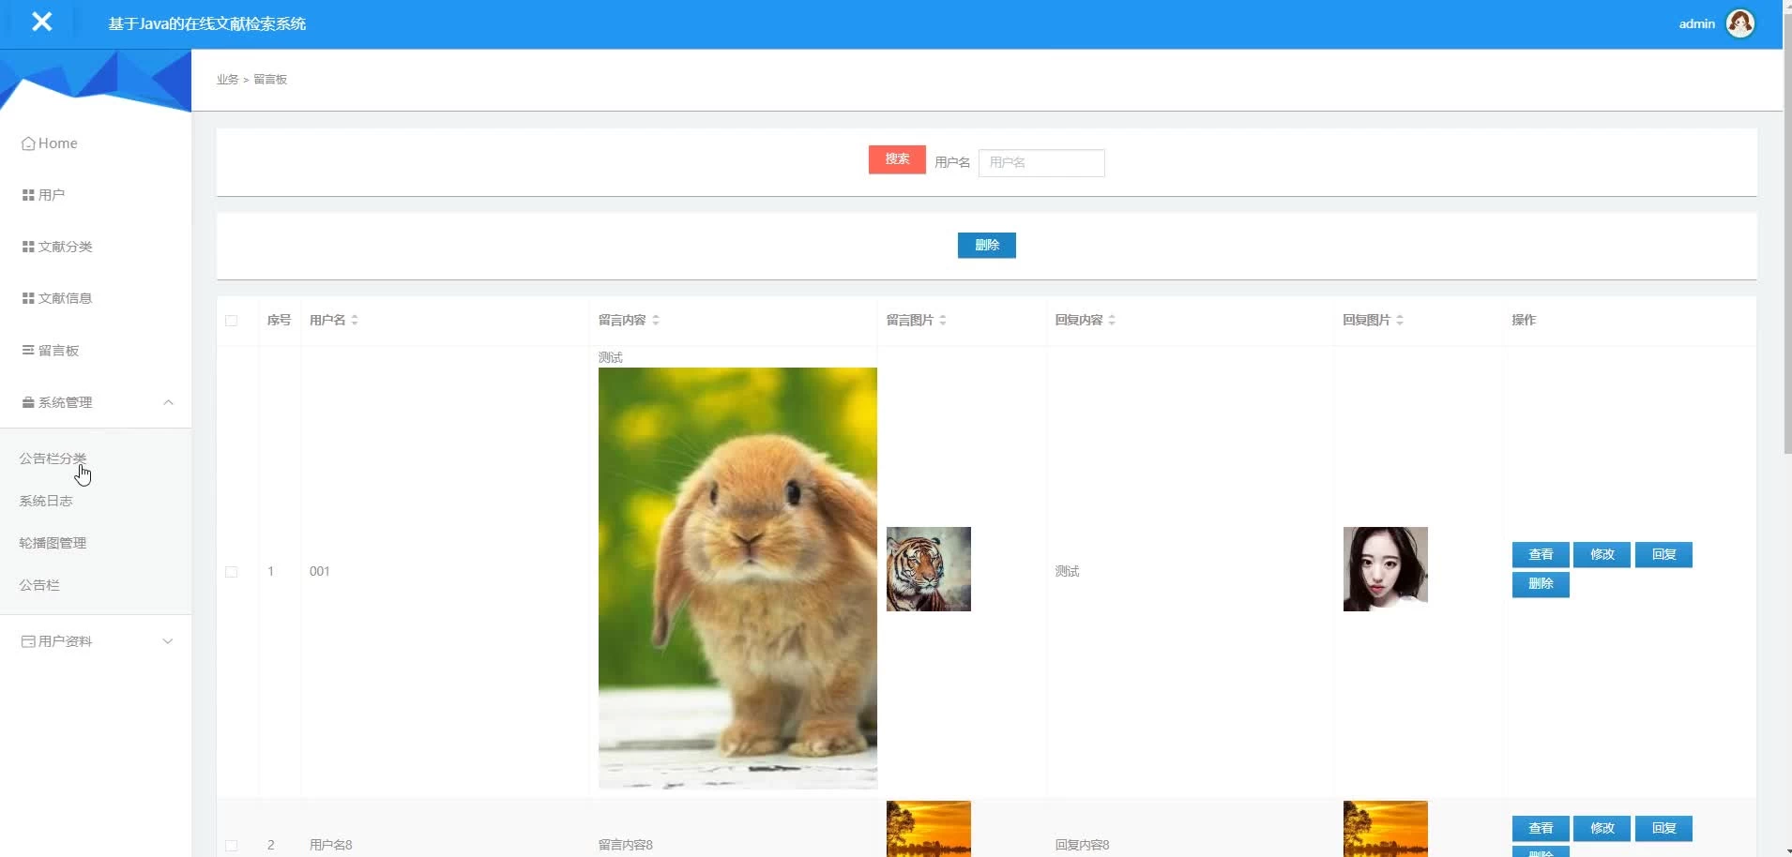Sort by 用户名 column arrows
This screenshot has height=857, width=1792.
355,320
